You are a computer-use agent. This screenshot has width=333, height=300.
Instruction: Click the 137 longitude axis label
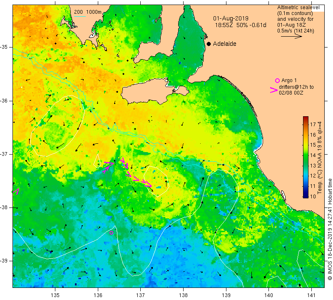[x=141, y=295]
